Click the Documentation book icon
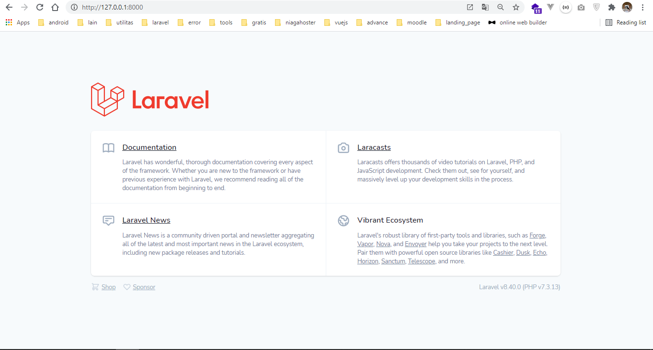653x350 pixels. click(109, 148)
